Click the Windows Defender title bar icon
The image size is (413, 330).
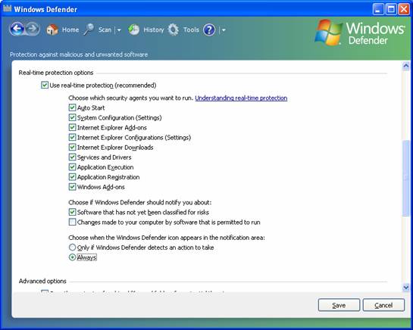(7, 8)
